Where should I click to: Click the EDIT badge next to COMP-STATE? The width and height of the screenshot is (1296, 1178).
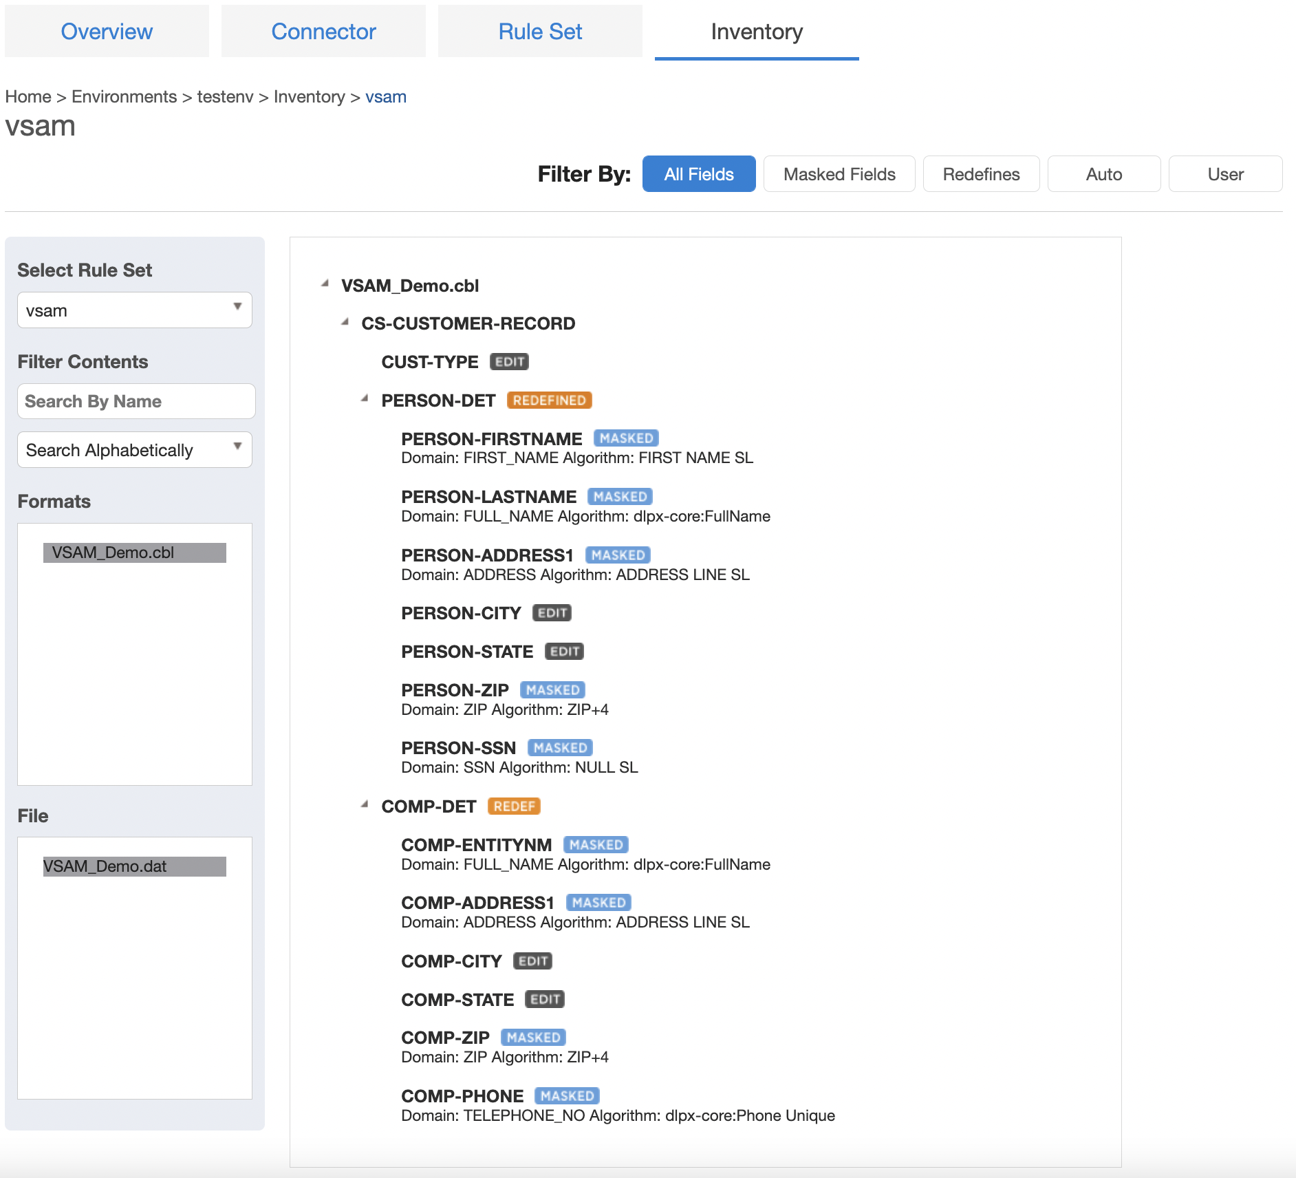tap(545, 1000)
